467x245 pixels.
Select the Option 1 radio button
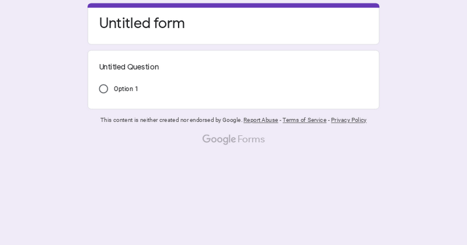tap(104, 89)
